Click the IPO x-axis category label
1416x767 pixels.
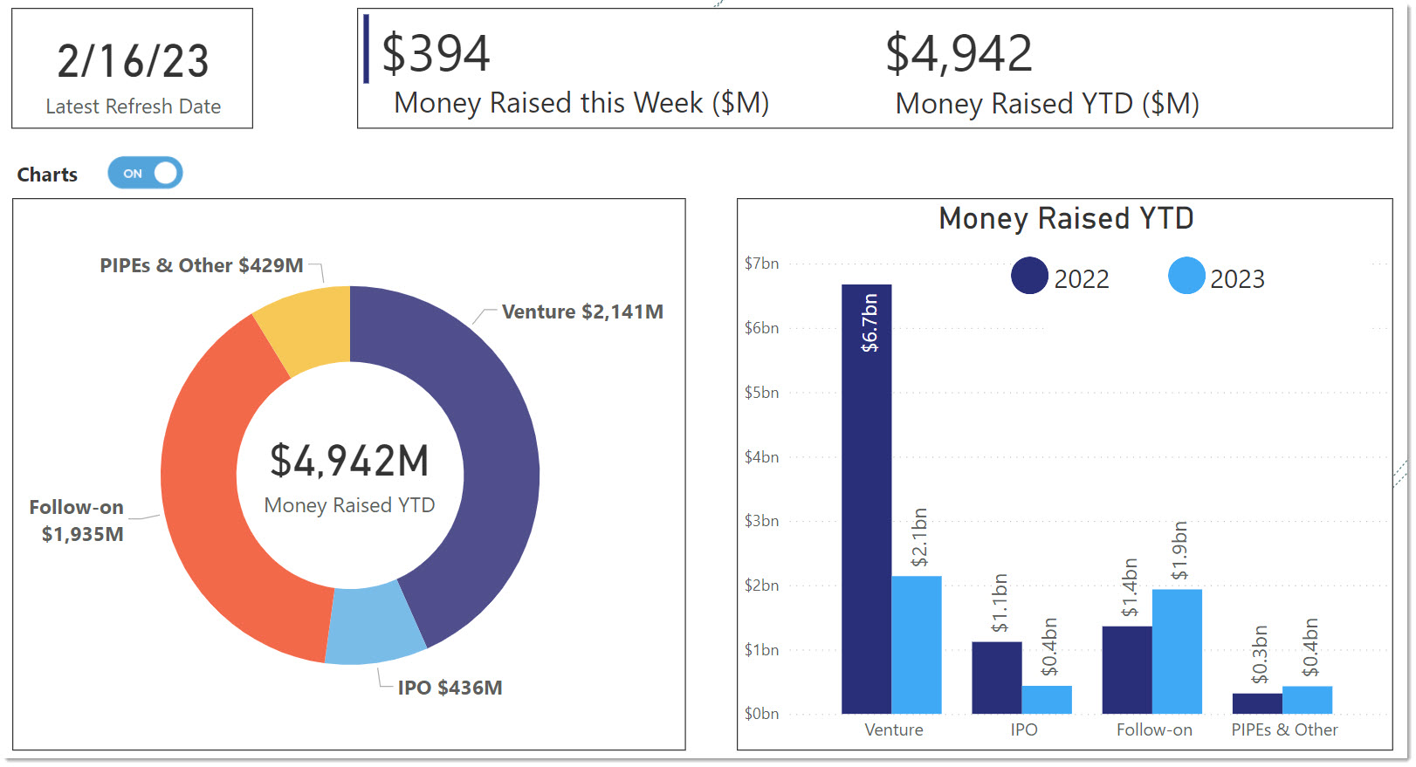click(x=1023, y=729)
